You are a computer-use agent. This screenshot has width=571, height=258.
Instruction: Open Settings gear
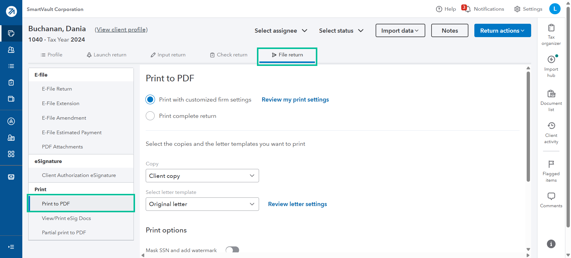click(x=528, y=9)
